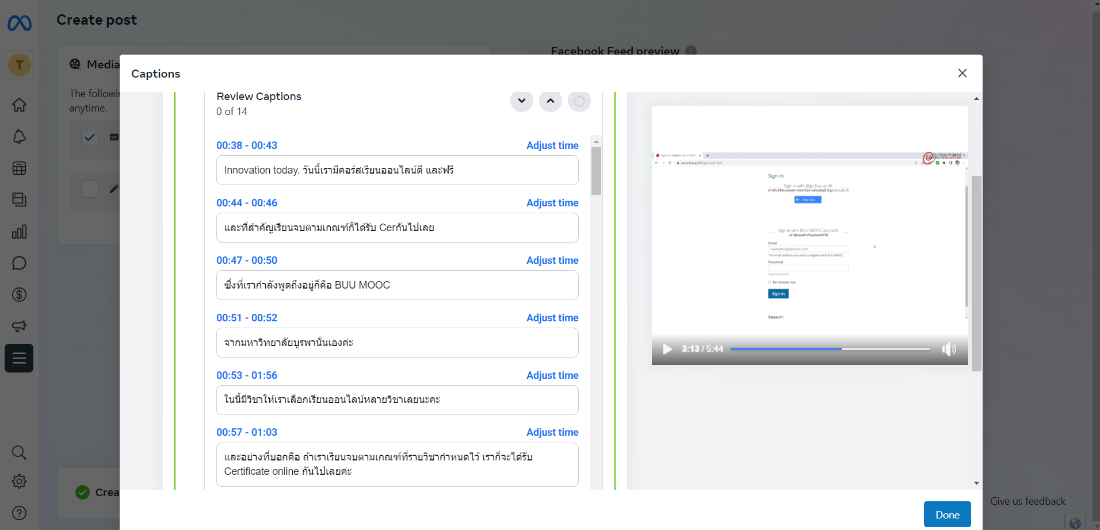
Task: Open Monetization dollar icon
Action: (19, 295)
